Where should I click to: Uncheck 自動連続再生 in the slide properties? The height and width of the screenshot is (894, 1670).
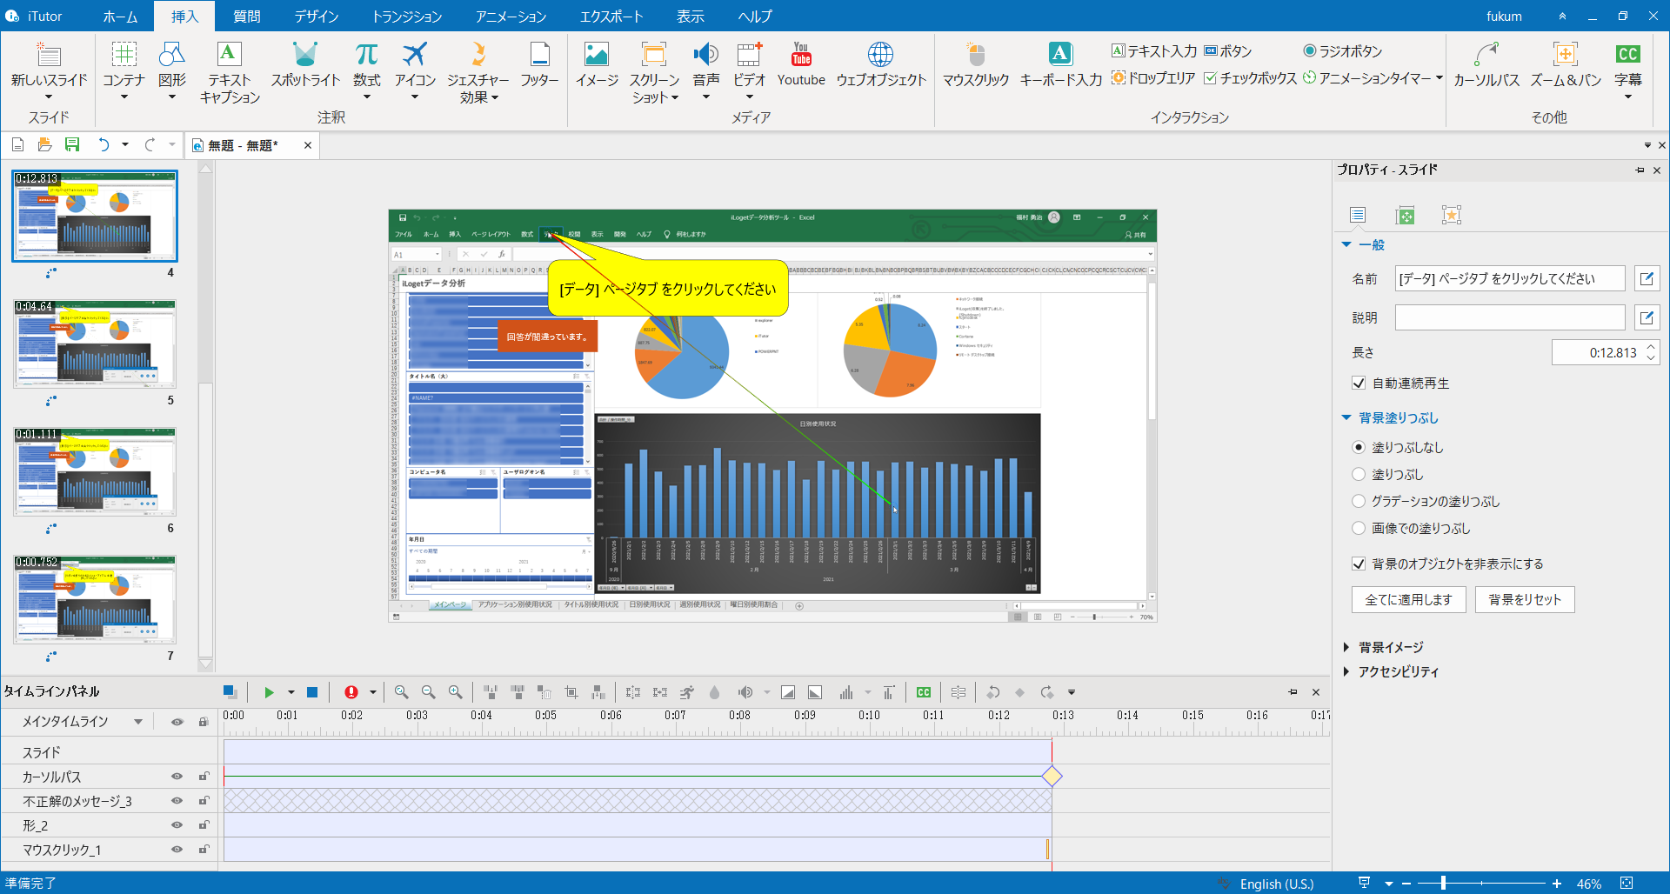point(1359,383)
